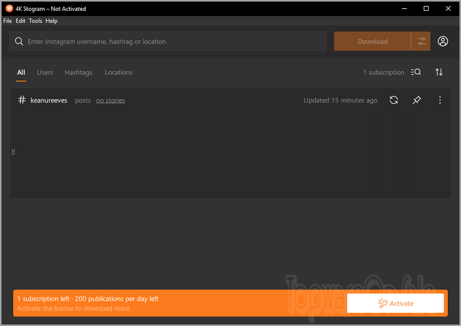This screenshot has height=326, width=461.
Task: Click the hashtag icon beside keanureeves
Action: point(22,100)
